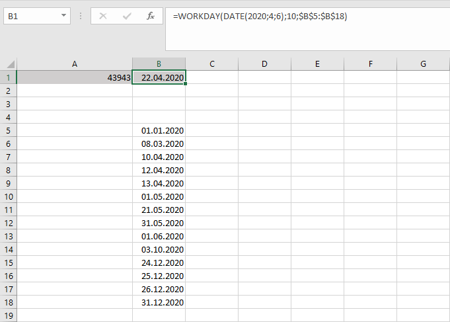Select cell A1 containing 43943
This screenshot has width=450, height=322.
[74, 77]
